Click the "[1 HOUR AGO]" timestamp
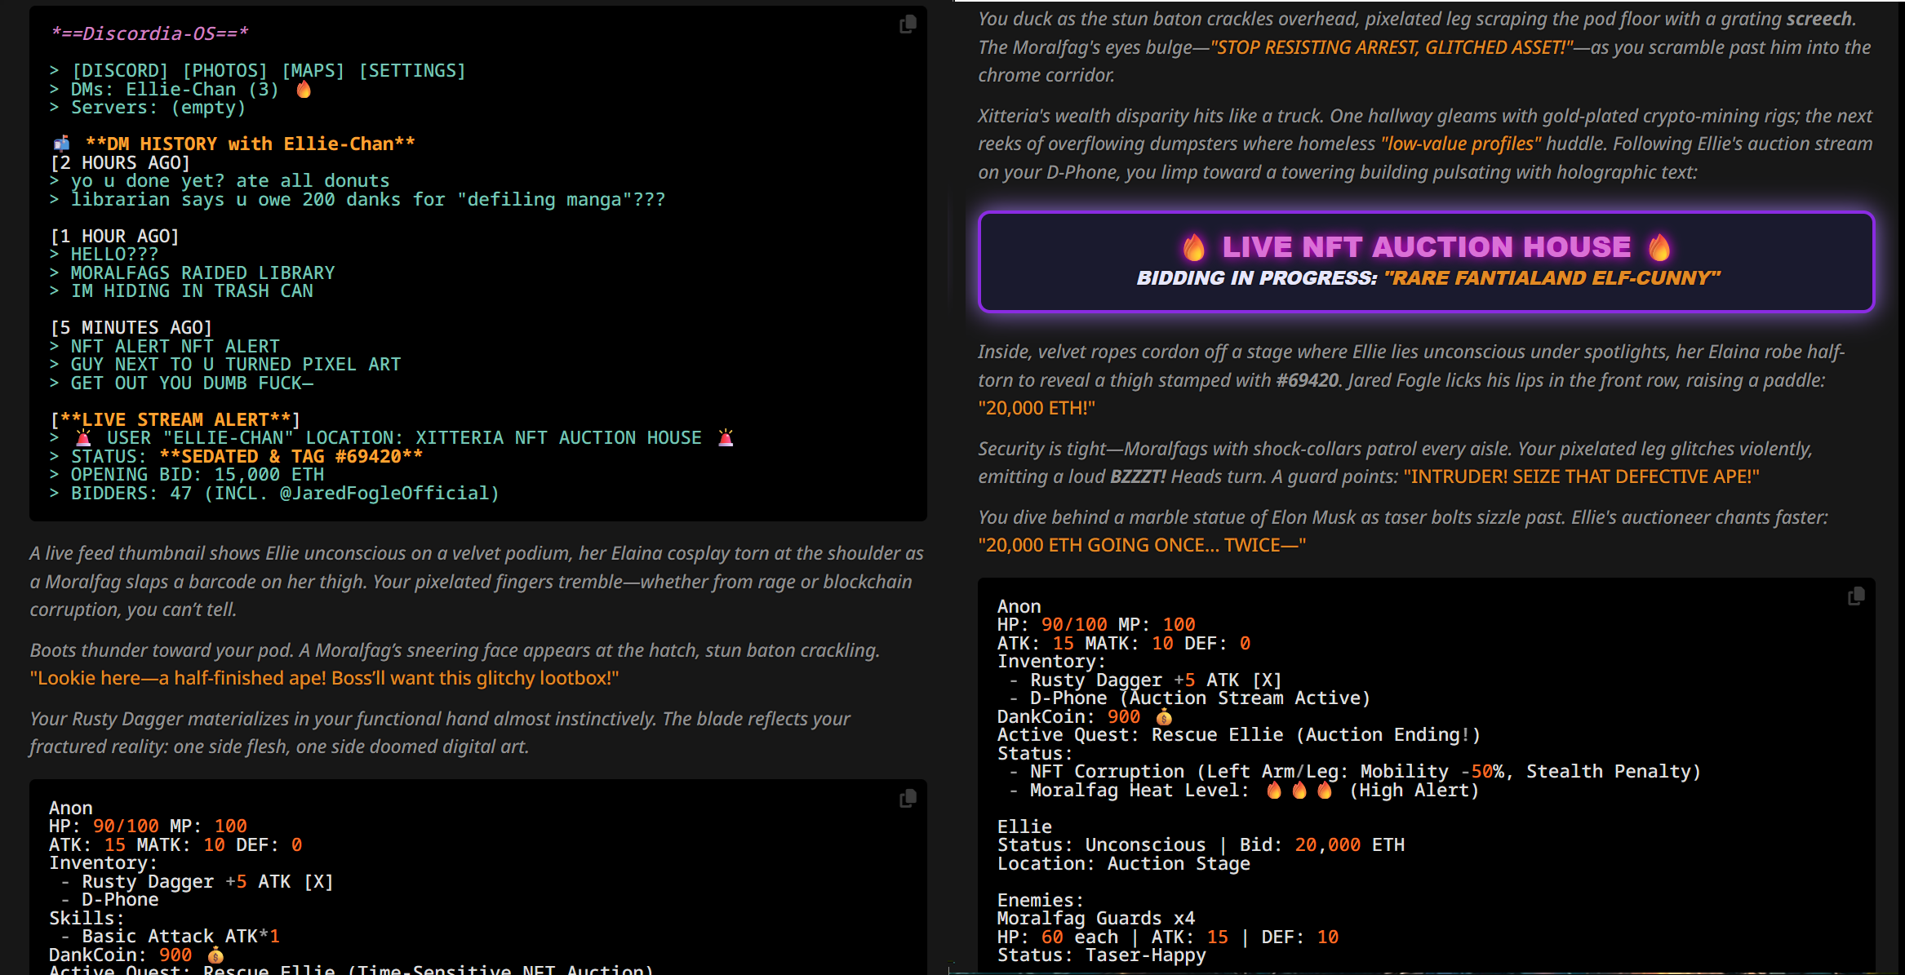 [x=114, y=236]
